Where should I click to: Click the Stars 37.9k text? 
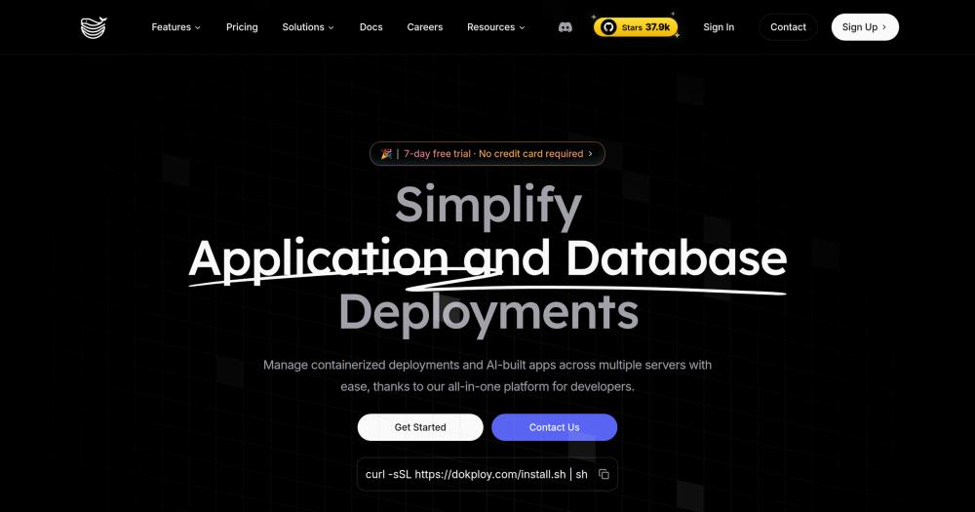[645, 27]
